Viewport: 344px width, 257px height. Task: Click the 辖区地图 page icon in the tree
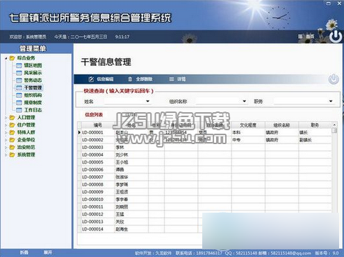pyautogui.click(x=19, y=66)
